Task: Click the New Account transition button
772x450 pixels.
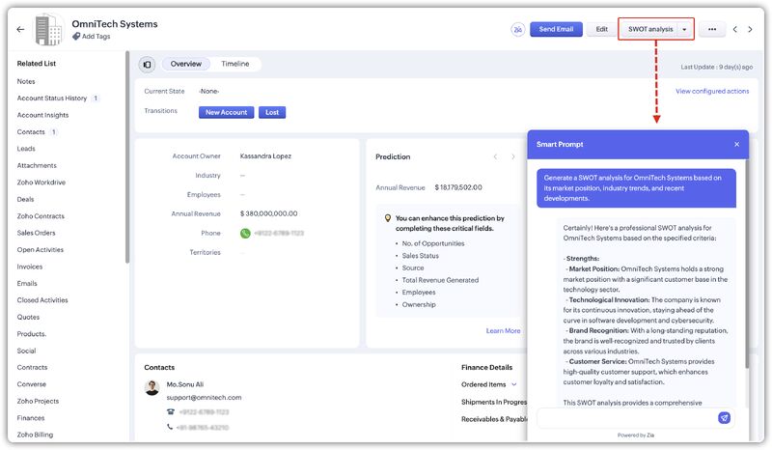Action: point(227,112)
